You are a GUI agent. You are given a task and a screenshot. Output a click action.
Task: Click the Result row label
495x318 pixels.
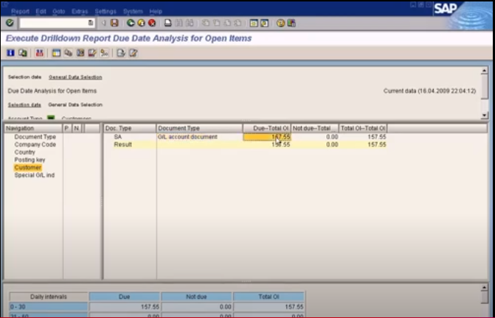[122, 144]
